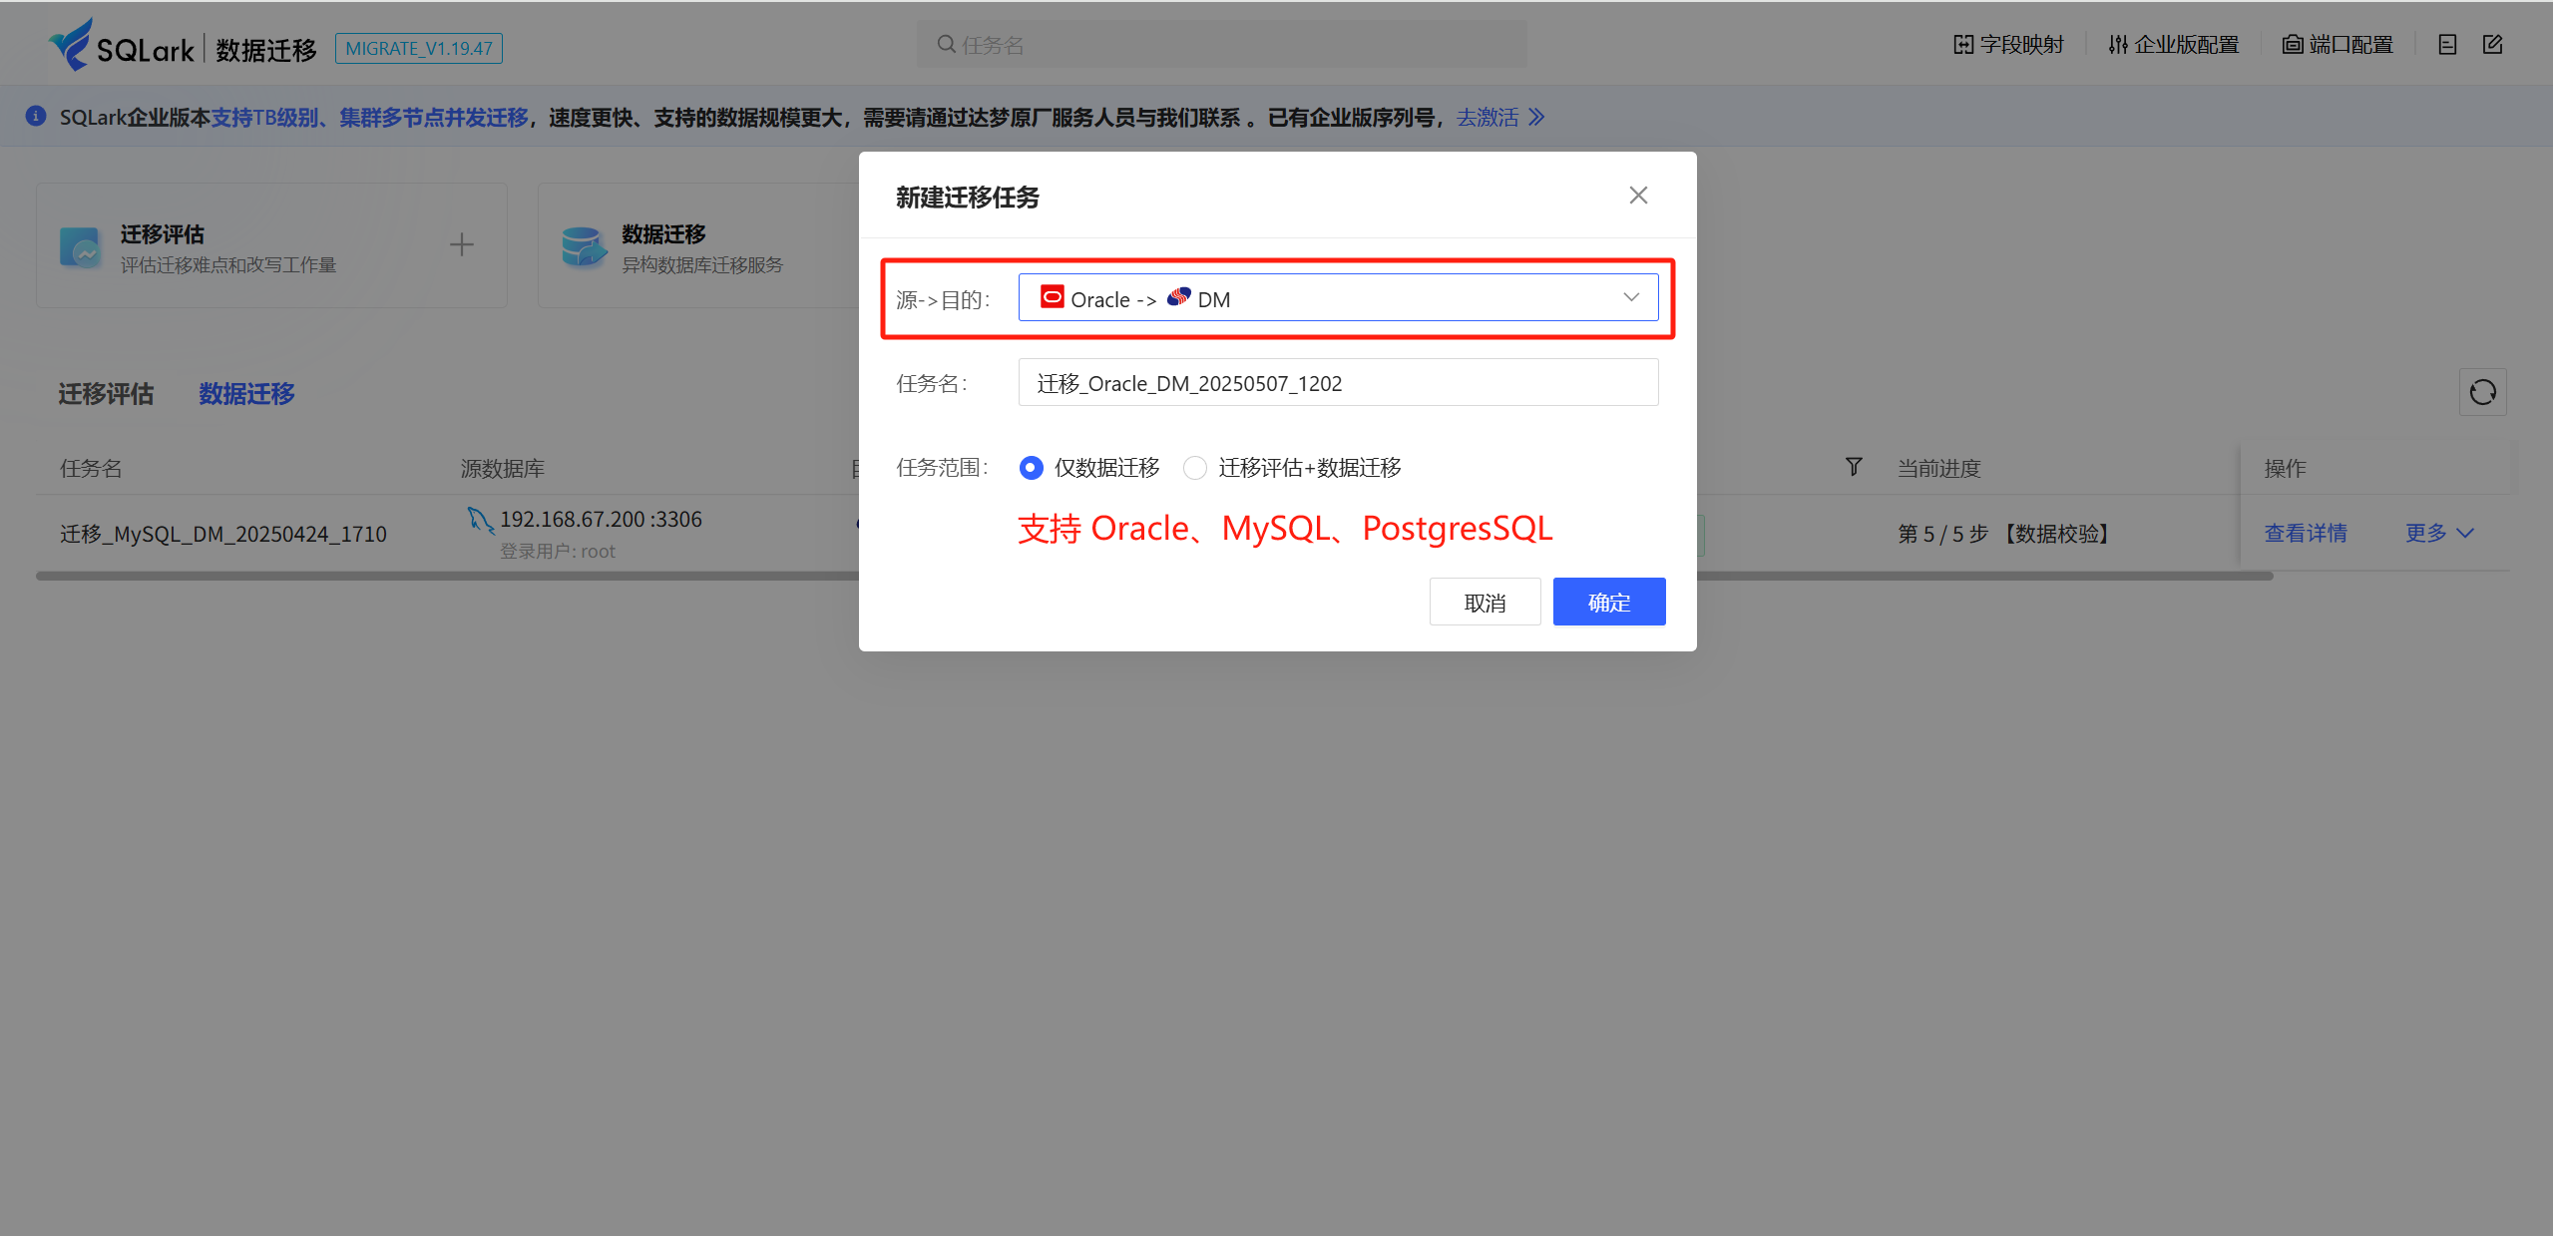Switch to the 迁移评估 tab
Screen dimensions: 2553x1236
click(x=106, y=394)
